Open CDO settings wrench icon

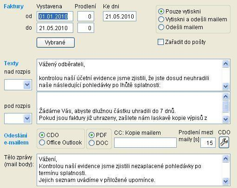[x=224, y=142]
